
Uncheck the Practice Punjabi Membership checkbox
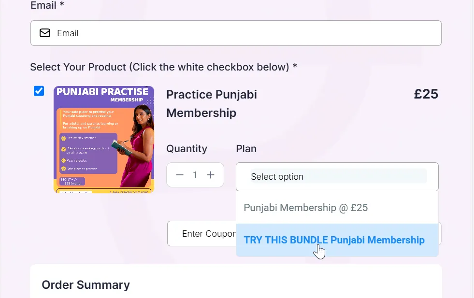[x=39, y=91]
